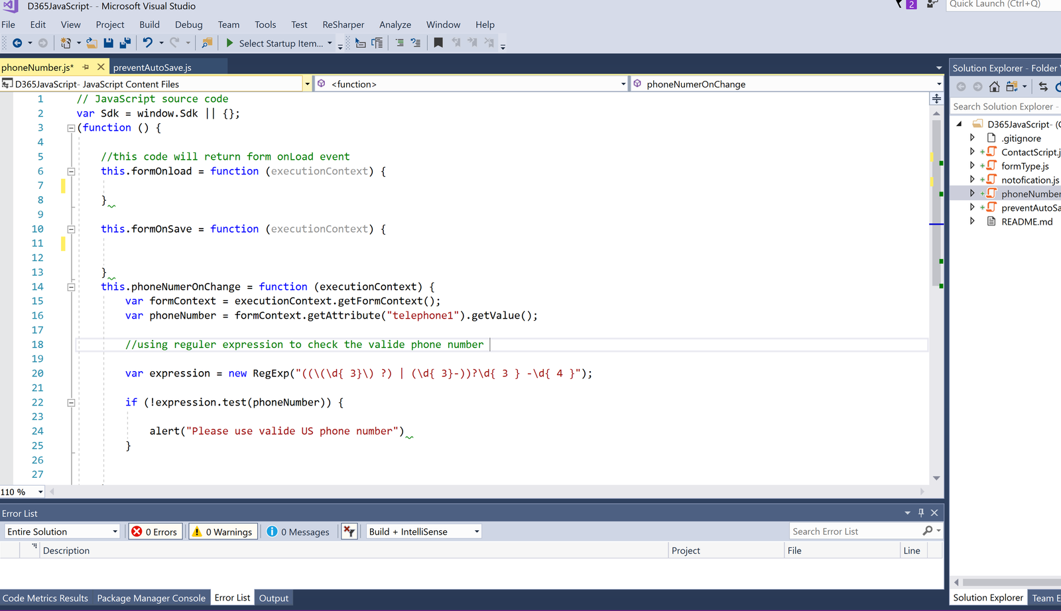Open the Entire Solution scope dropdown

pos(62,531)
